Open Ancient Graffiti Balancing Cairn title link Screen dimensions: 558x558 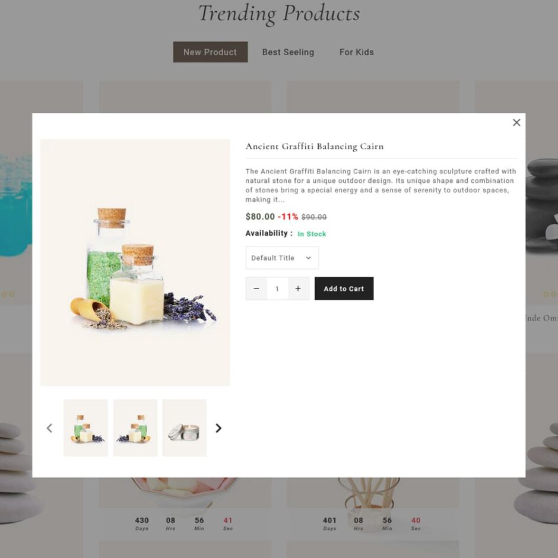coord(315,146)
